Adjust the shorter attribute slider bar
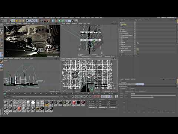This screenshot has height=134, width=178. [x=142, y=98]
